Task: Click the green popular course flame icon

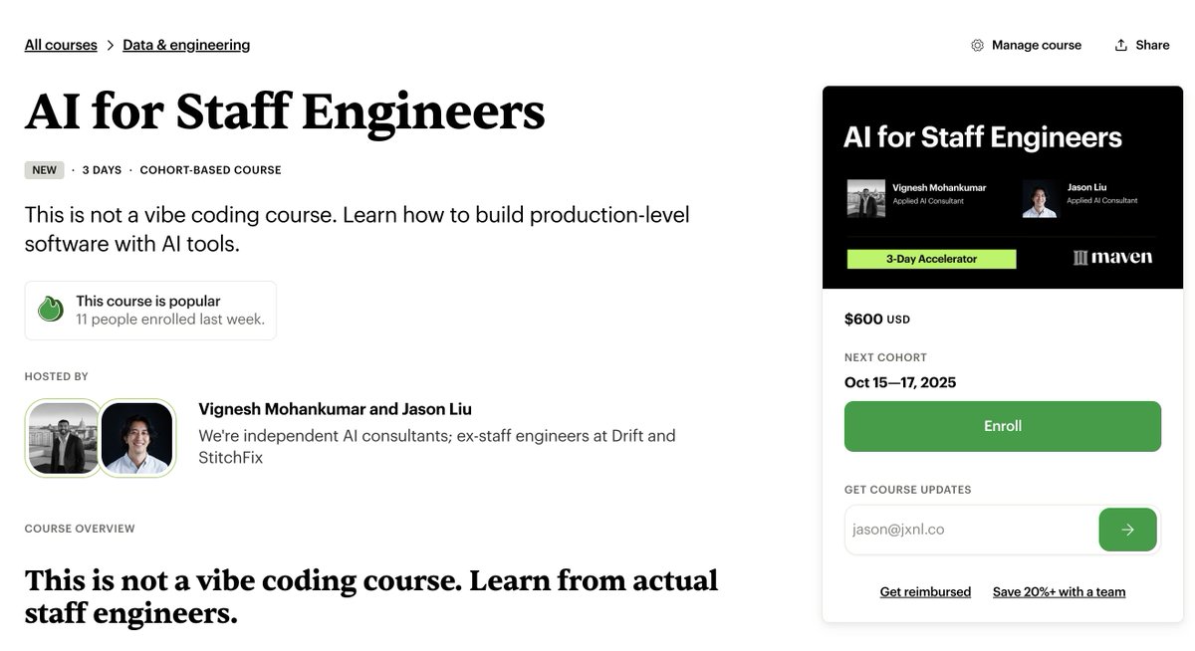Action: (x=50, y=310)
